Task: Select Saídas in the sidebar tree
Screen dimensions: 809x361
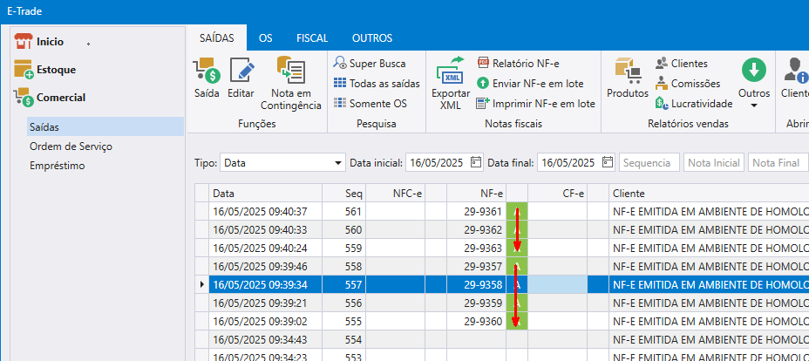Action: tap(105, 126)
